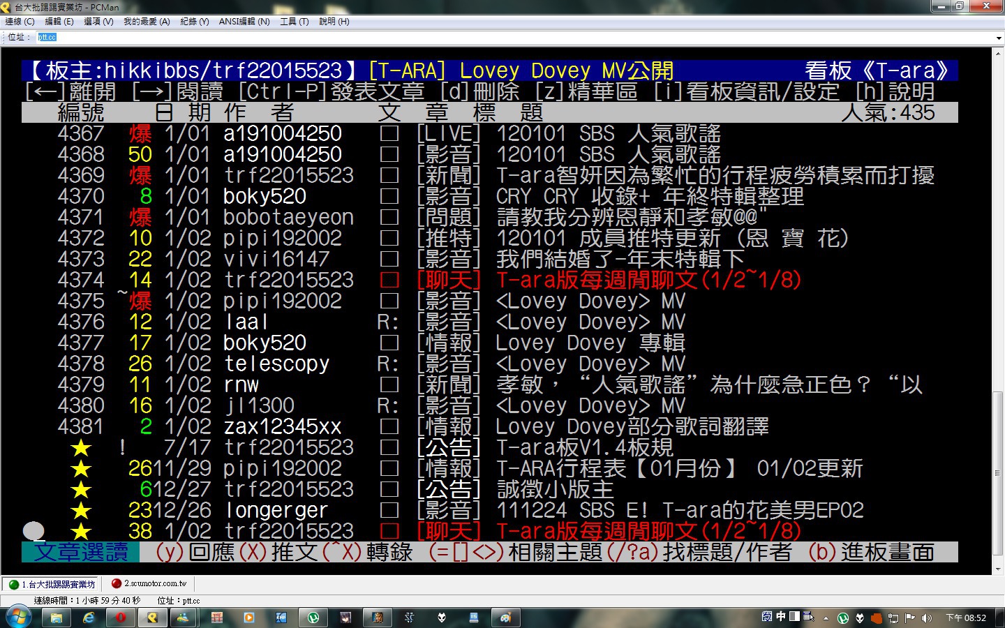The height and width of the screenshot is (628, 1005).
Task: Open the uTorrent taskbar icon
Action: 313,618
